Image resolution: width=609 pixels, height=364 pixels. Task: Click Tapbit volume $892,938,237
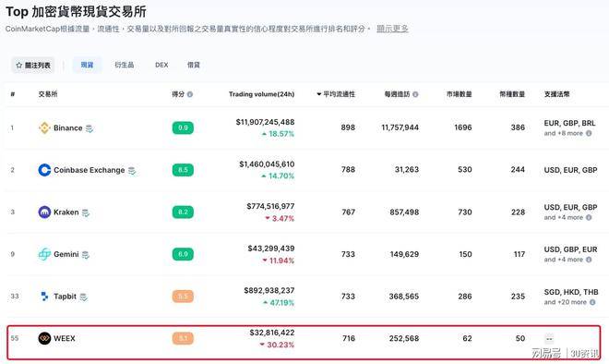(x=269, y=290)
